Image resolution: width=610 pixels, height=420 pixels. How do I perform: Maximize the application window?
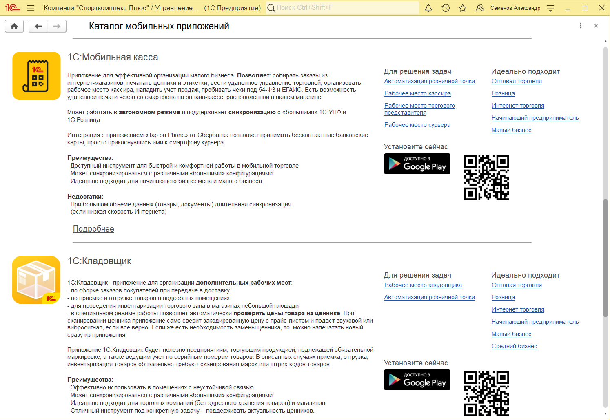585,8
